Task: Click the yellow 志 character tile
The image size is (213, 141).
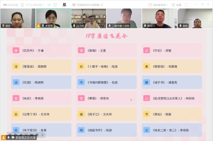Action: pyautogui.click(x=16, y=114)
